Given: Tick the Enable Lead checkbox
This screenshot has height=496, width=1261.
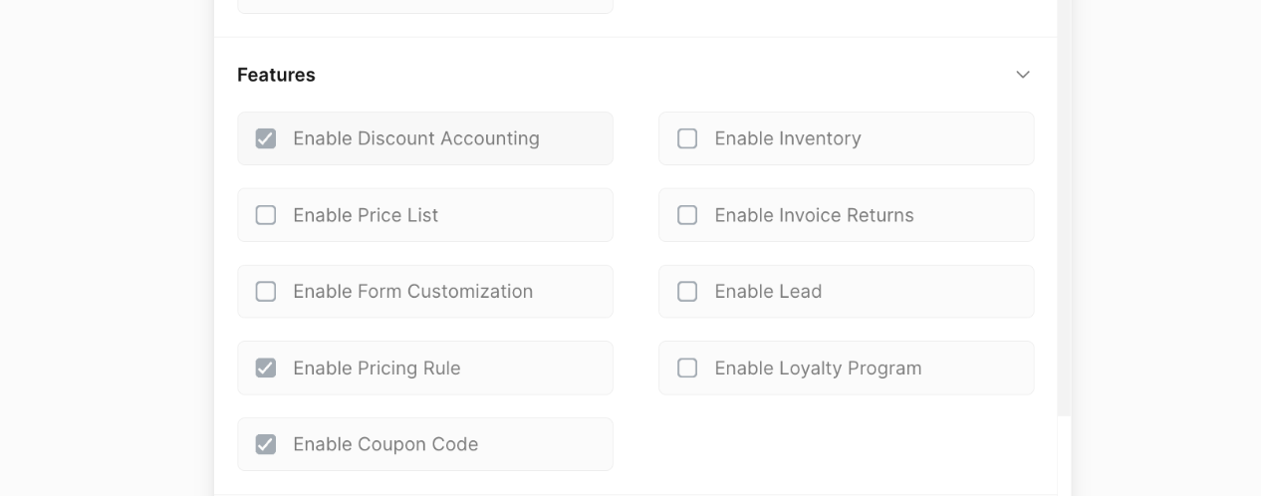Looking at the screenshot, I should (687, 292).
